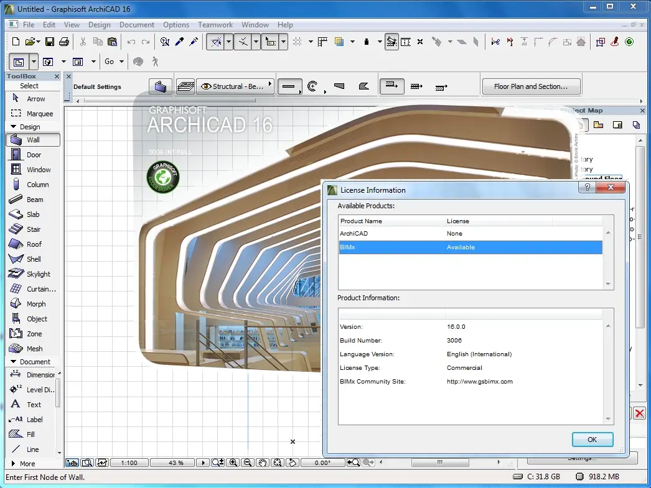Select ArchiCAD row in product list
This screenshot has width=651, height=488.
471,233
